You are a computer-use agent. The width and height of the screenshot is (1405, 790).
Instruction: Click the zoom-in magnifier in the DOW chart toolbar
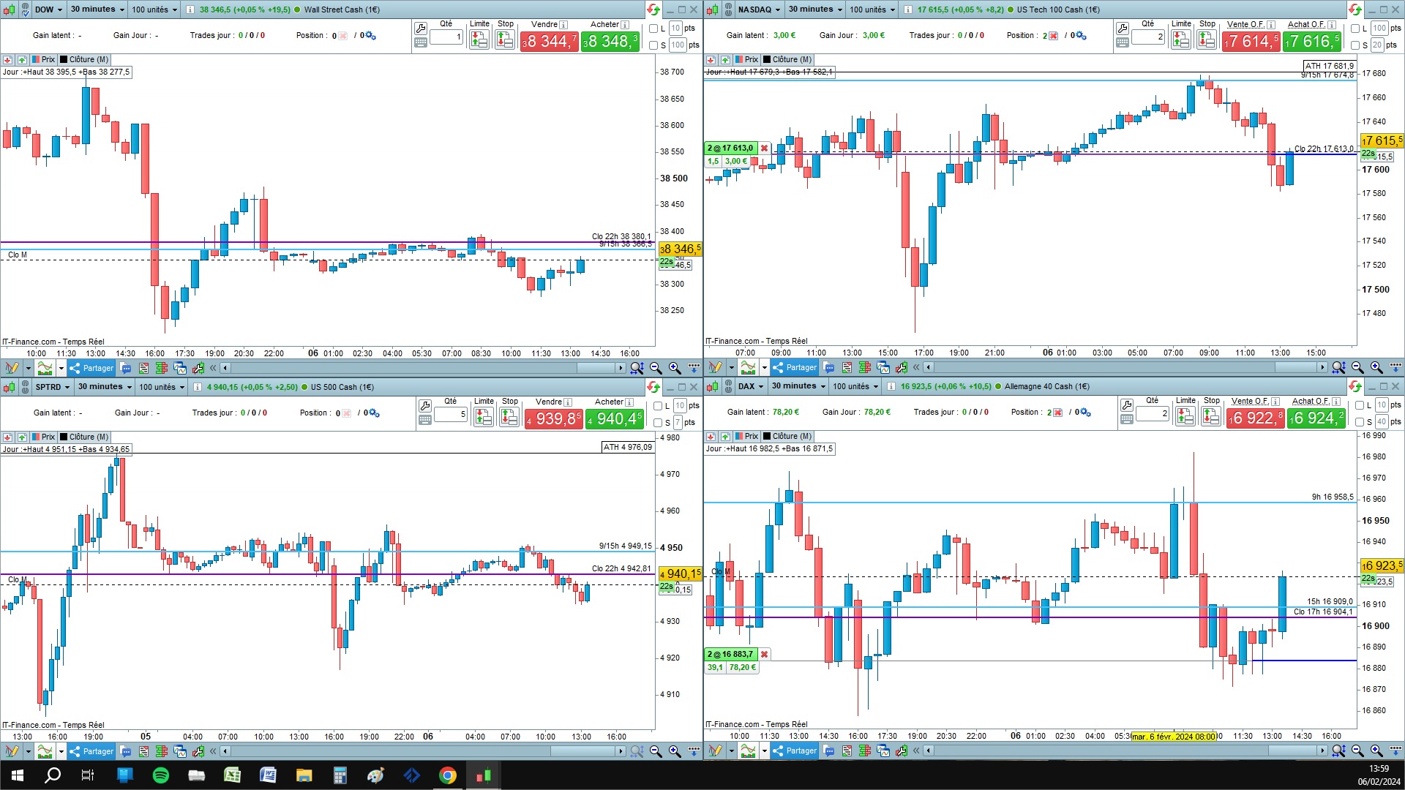674,368
